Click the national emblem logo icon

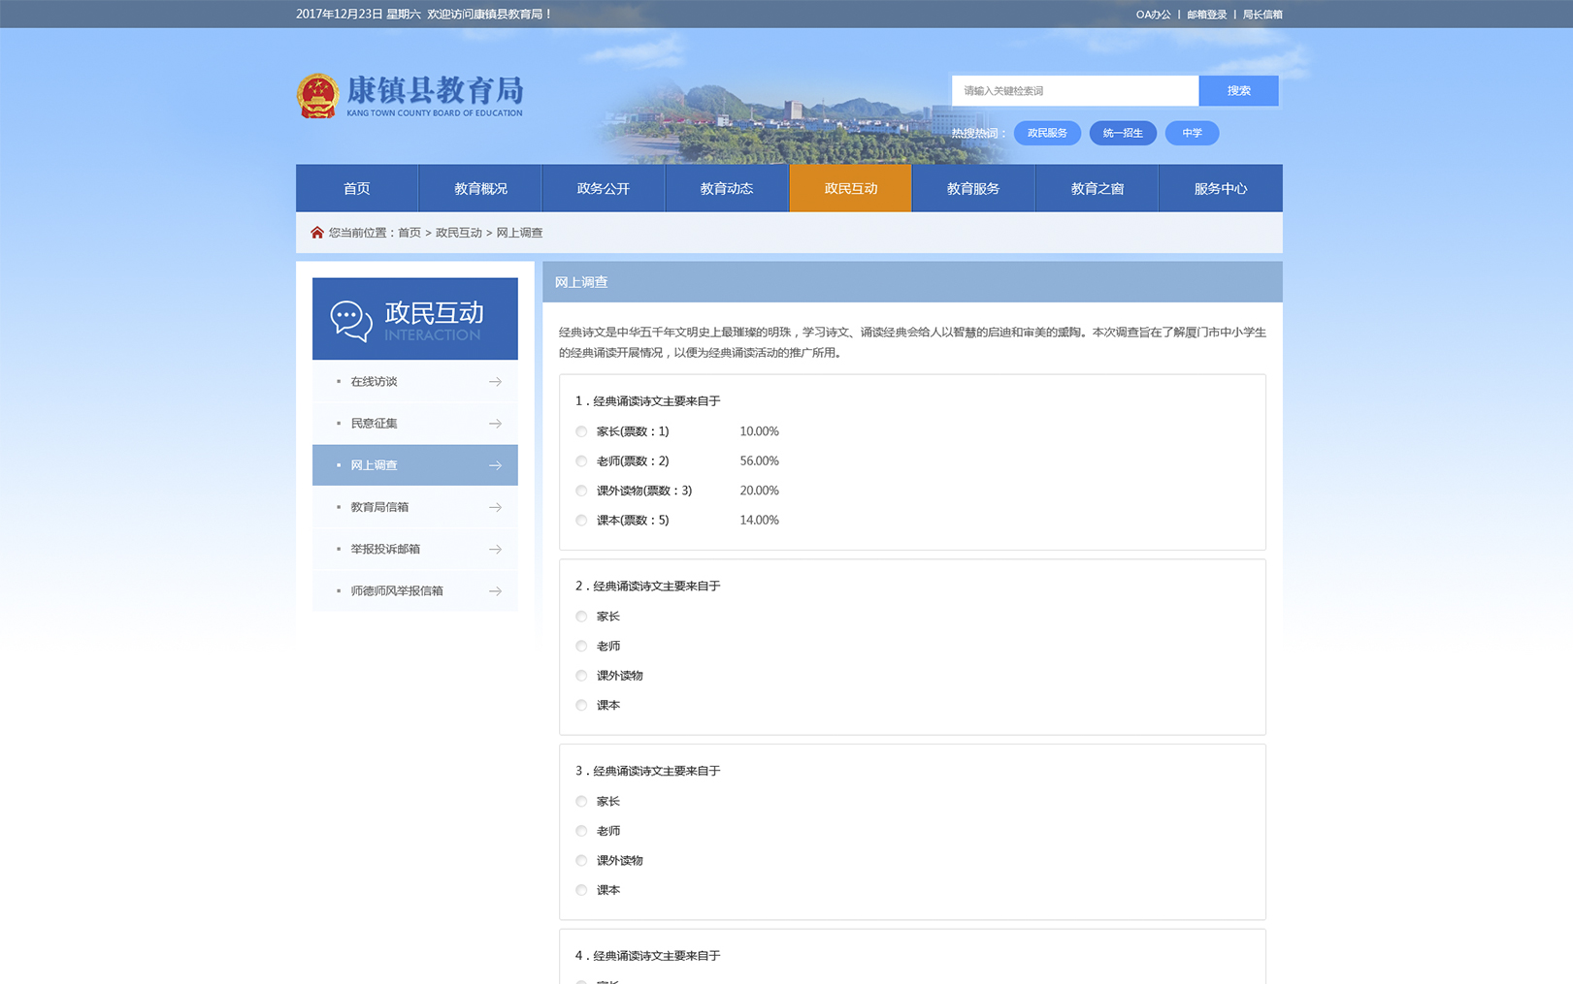[x=317, y=96]
